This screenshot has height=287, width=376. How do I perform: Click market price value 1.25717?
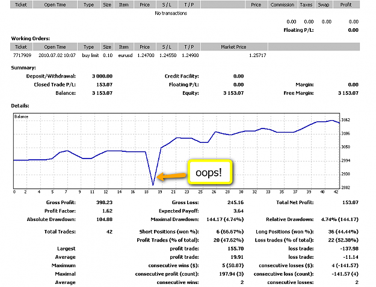(257, 55)
